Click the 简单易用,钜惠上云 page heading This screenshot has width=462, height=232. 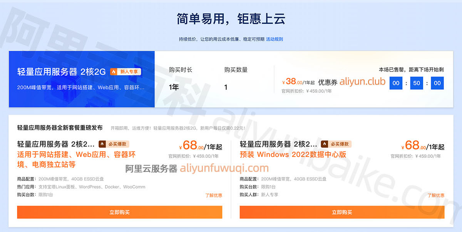(x=231, y=19)
